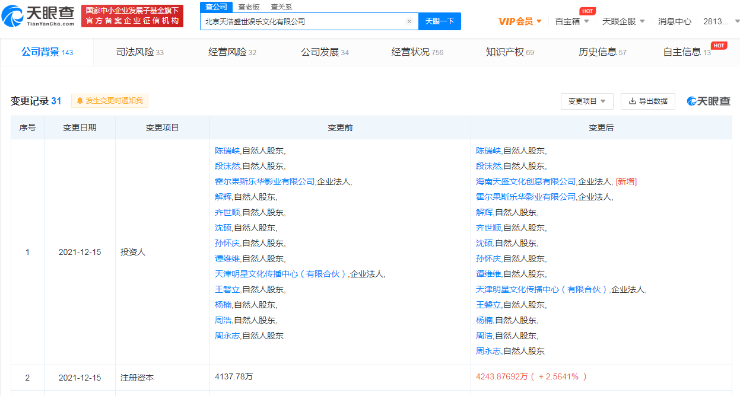The height and width of the screenshot is (396, 740).
Task: Open 谭维维 in the 变更后 column
Action: pyautogui.click(x=488, y=274)
